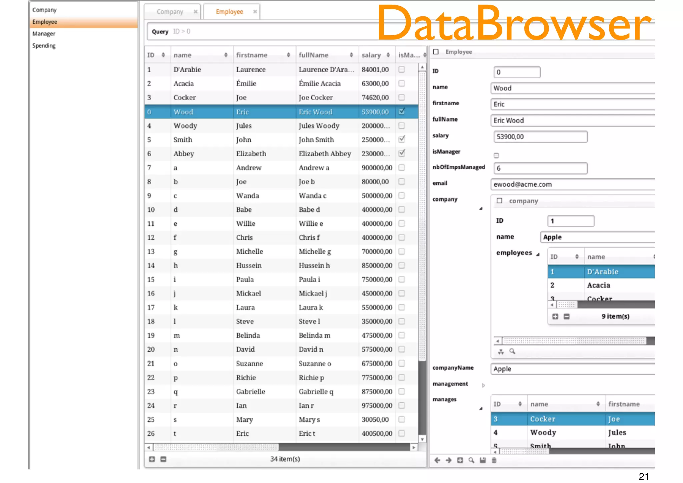Image resolution: width=683 pixels, height=483 pixels.
Task: Toggle square box in company sub-panel header
Action: (499, 201)
